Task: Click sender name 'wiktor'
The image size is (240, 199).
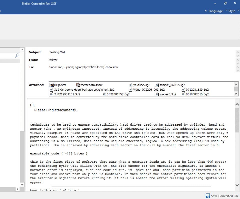Action: click(x=53, y=60)
